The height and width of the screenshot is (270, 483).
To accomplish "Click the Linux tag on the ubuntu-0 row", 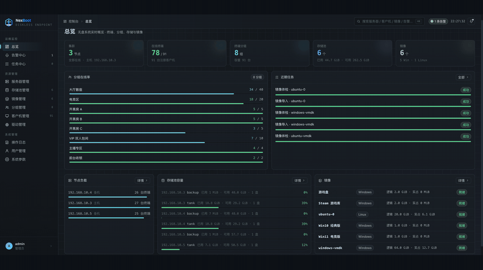I will [x=362, y=215].
